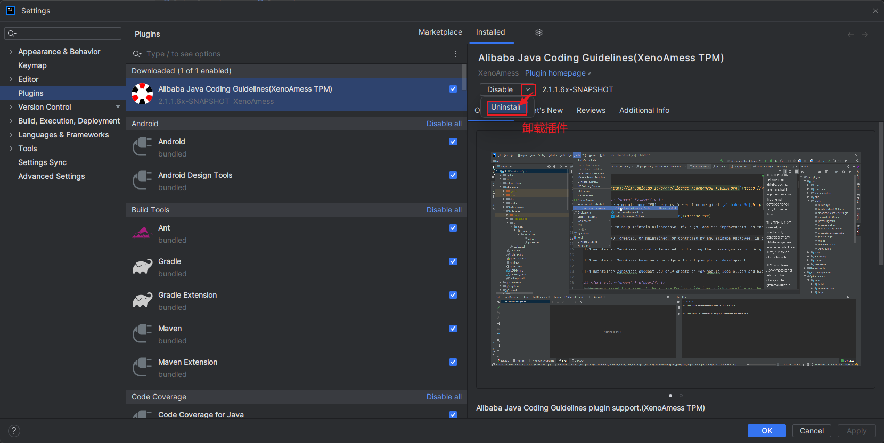Click the Gradle elephant icon
The image size is (884, 443).
[142, 267]
